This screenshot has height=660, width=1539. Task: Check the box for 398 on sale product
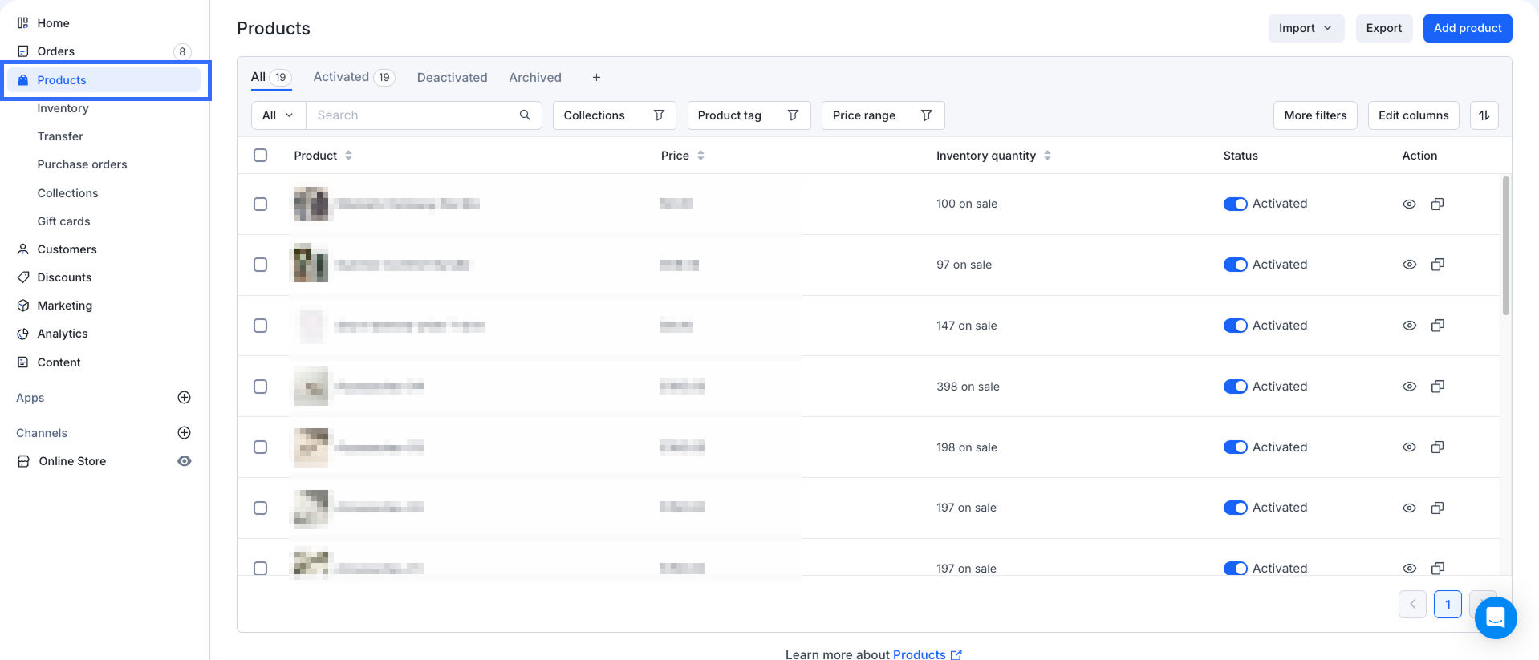click(x=261, y=387)
